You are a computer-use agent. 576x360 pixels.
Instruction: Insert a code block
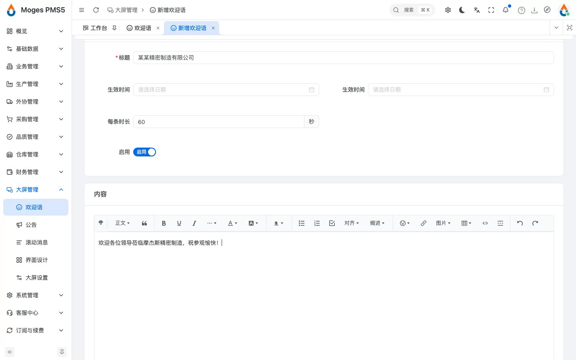(485, 223)
